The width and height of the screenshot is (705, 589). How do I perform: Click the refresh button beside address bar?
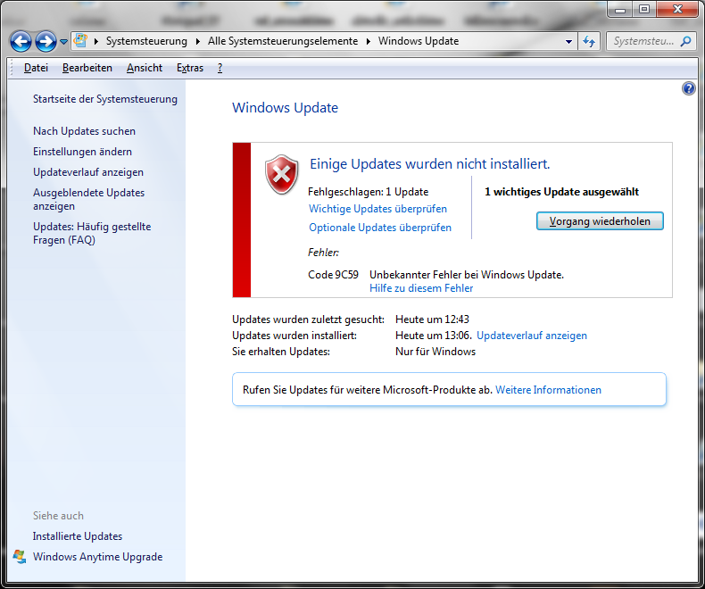(x=589, y=42)
